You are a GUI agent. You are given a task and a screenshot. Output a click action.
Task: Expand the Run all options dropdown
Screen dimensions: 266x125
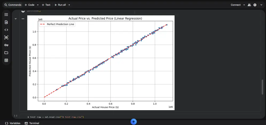69,5
